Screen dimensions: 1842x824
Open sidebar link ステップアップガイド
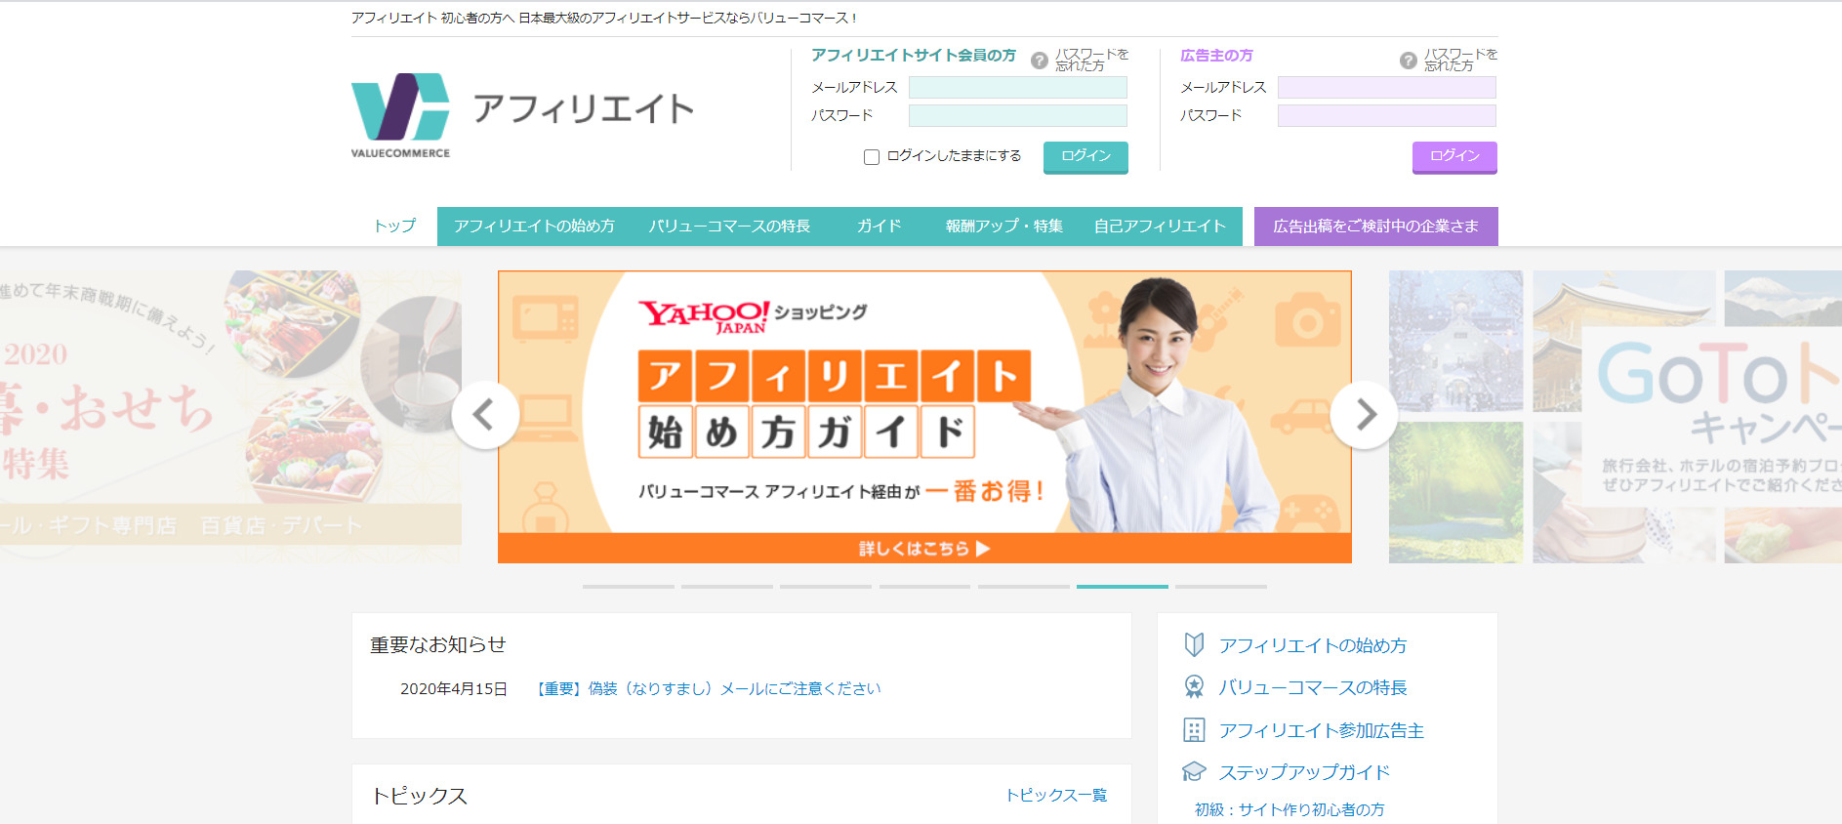pyautogui.click(x=1304, y=772)
